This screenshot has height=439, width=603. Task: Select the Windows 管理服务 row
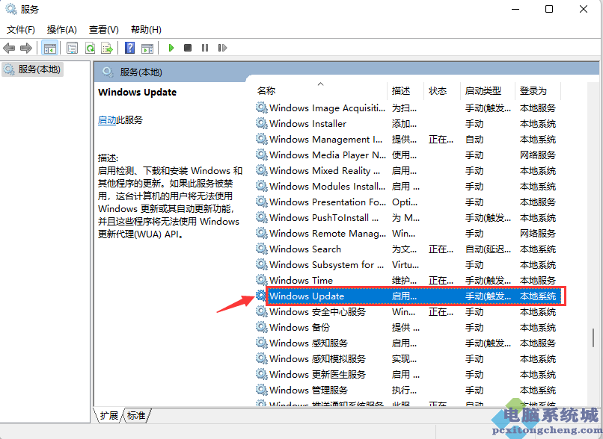[407, 390]
